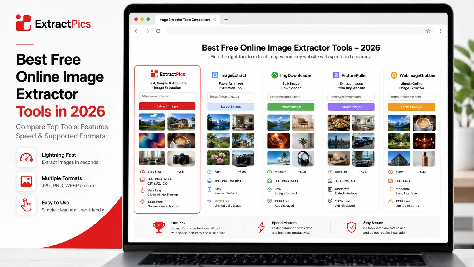Click the ImageExtract URL input field
The height and width of the screenshot is (267, 474).
click(x=231, y=97)
